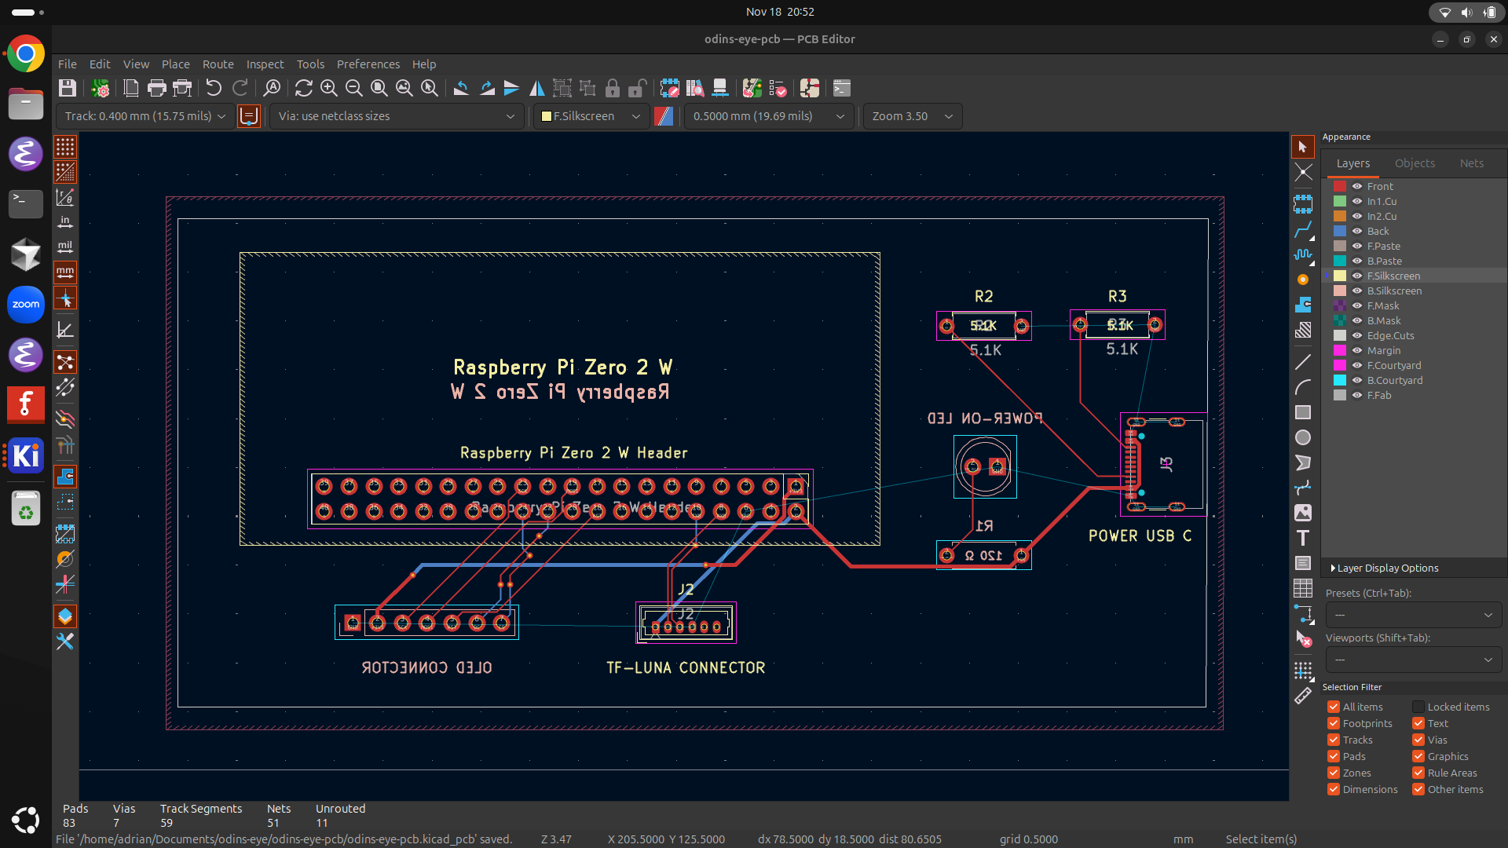Open the Footprint Editor
Screen dimensions: 1508x848
670,88
